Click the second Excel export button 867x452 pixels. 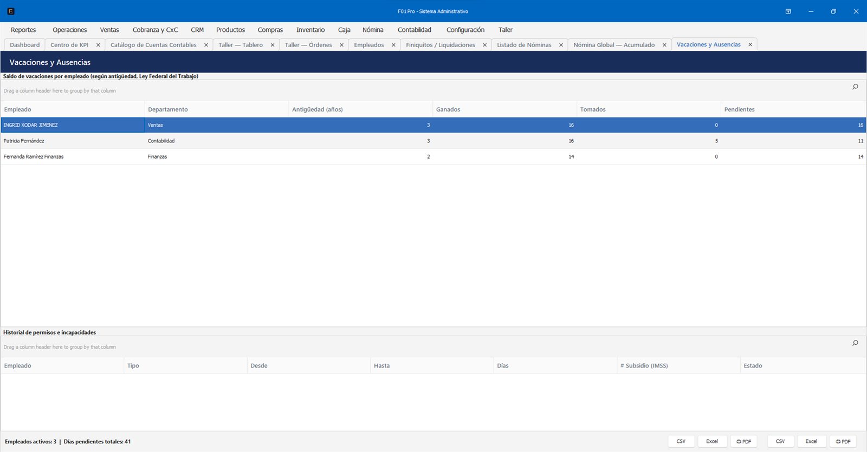pos(811,441)
